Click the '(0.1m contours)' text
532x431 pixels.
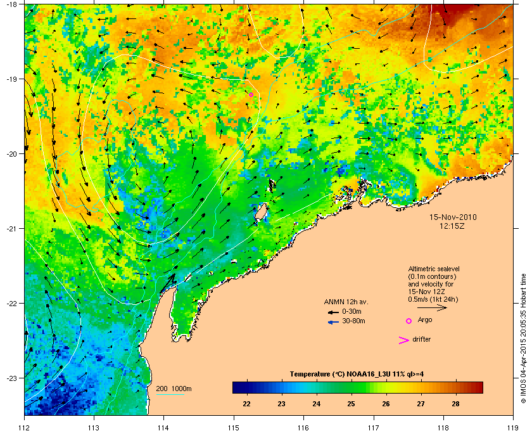tap(432, 276)
